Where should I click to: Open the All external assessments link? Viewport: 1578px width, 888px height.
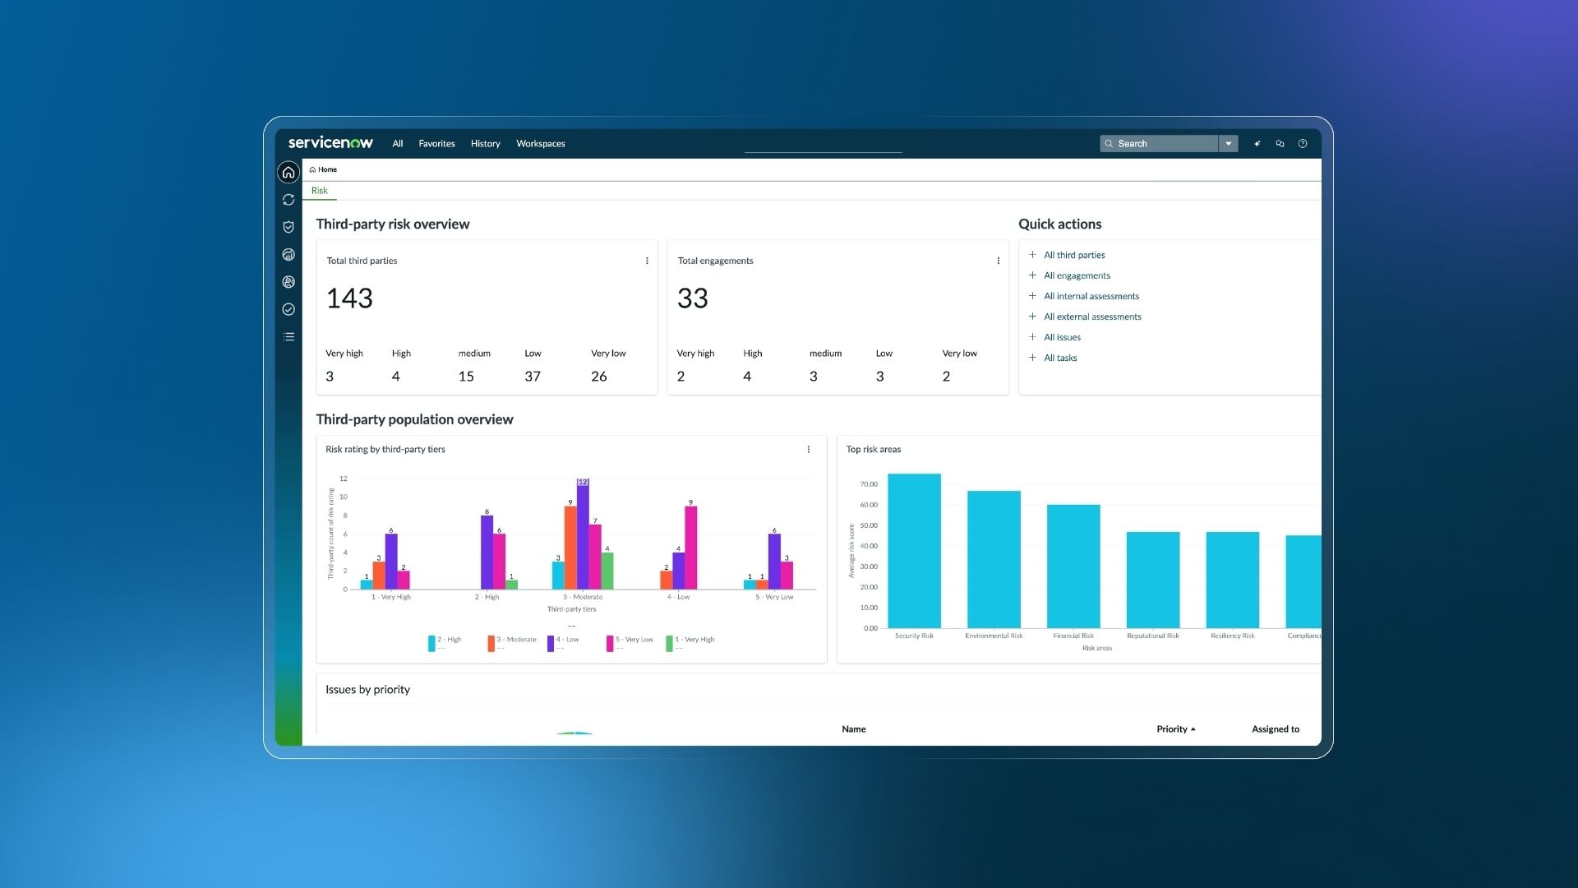pos(1092,317)
